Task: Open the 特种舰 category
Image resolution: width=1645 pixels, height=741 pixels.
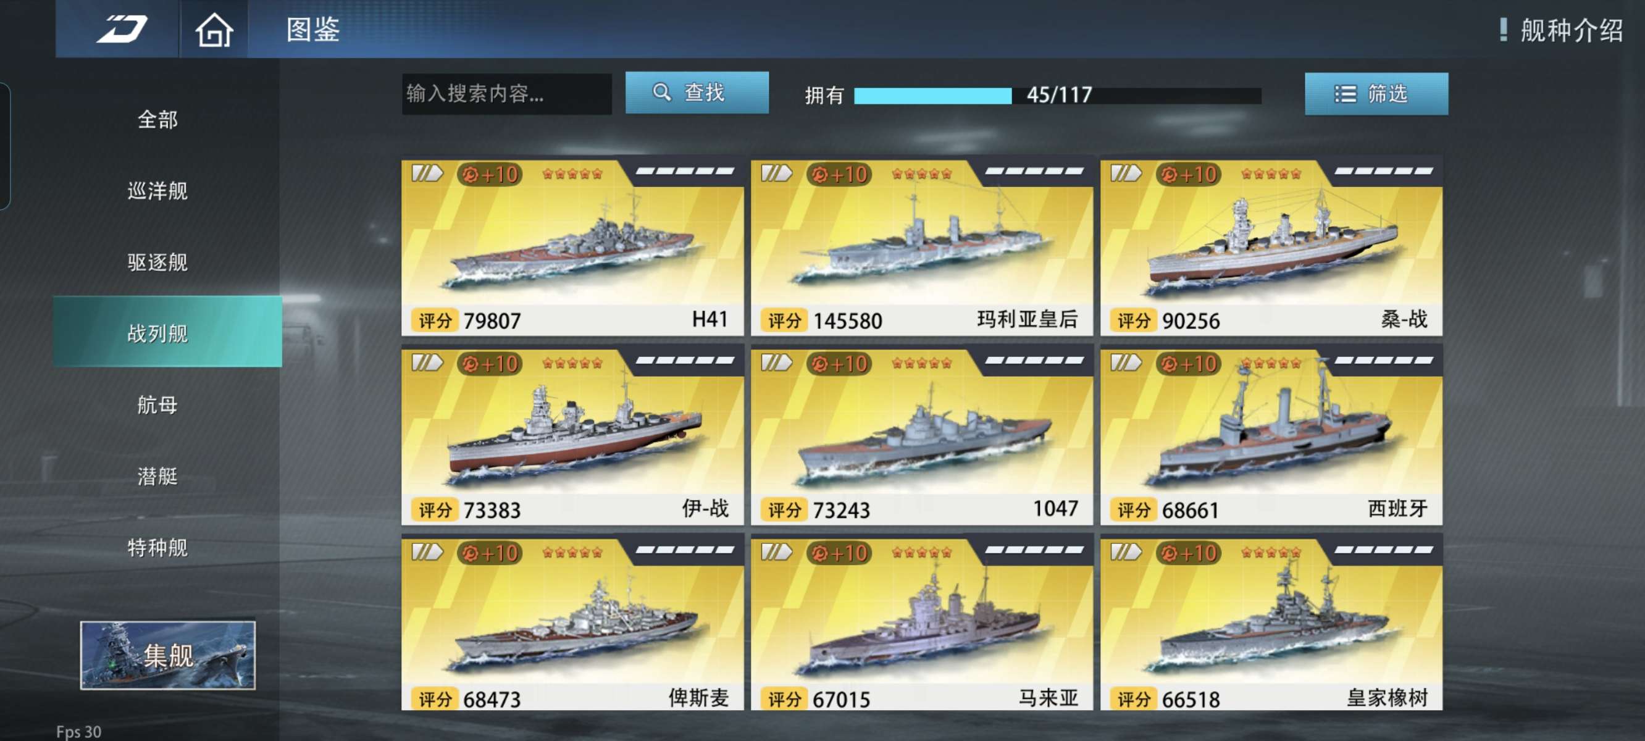Action: tap(157, 548)
